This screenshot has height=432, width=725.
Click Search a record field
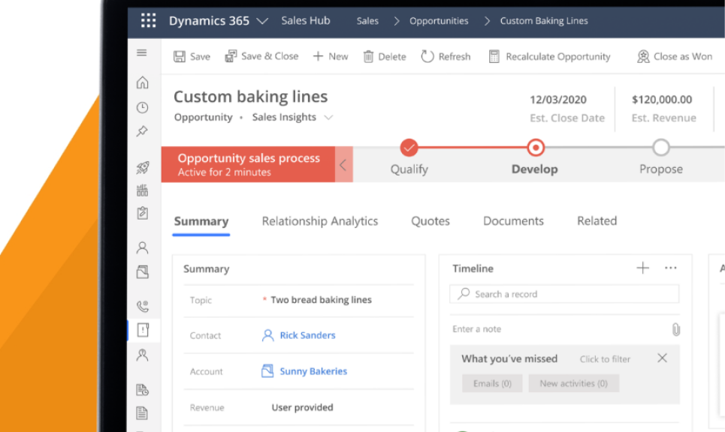point(564,294)
